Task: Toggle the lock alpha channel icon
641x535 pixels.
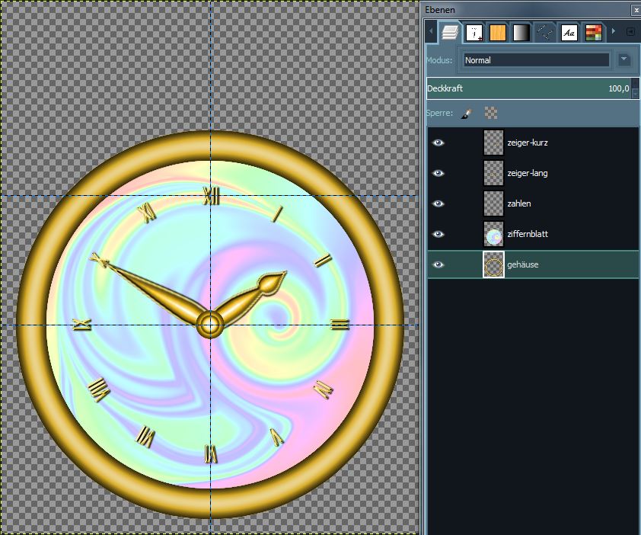Action: [x=491, y=114]
